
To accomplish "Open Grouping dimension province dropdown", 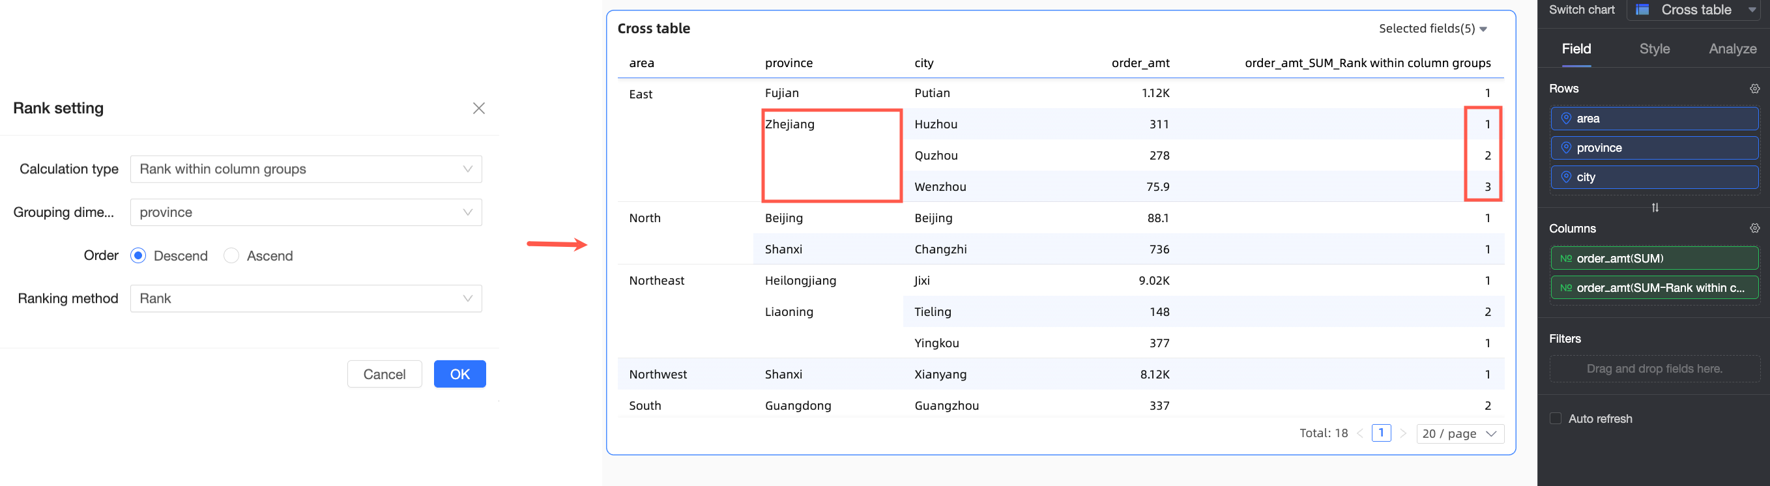I will click(306, 213).
